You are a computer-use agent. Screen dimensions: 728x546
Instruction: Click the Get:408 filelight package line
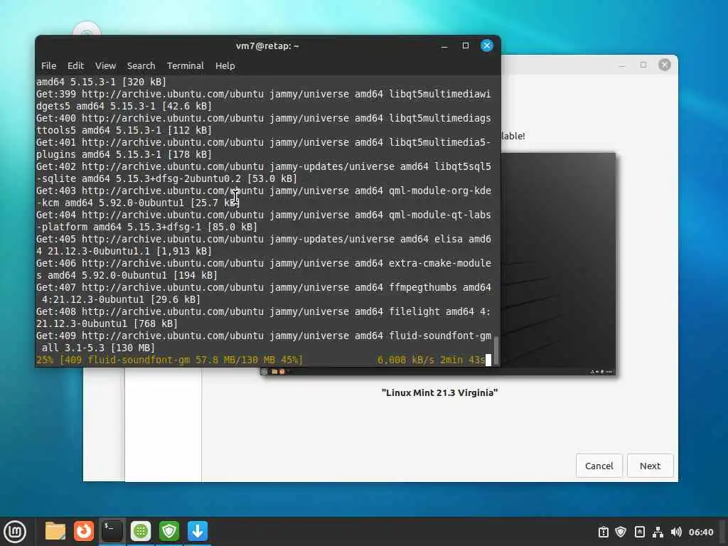click(x=264, y=318)
